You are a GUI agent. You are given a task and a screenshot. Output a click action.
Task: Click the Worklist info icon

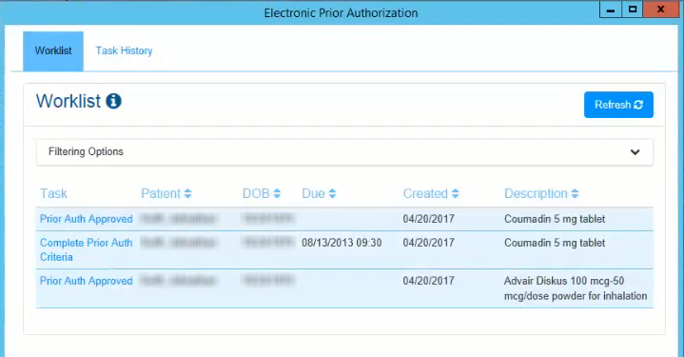tap(113, 101)
